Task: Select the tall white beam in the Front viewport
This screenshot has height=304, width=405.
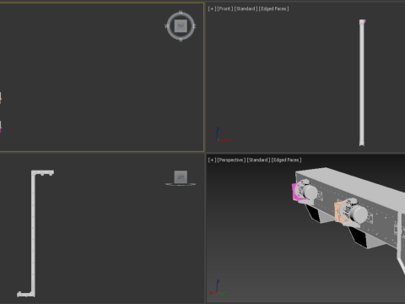Action: click(x=362, y=83)
